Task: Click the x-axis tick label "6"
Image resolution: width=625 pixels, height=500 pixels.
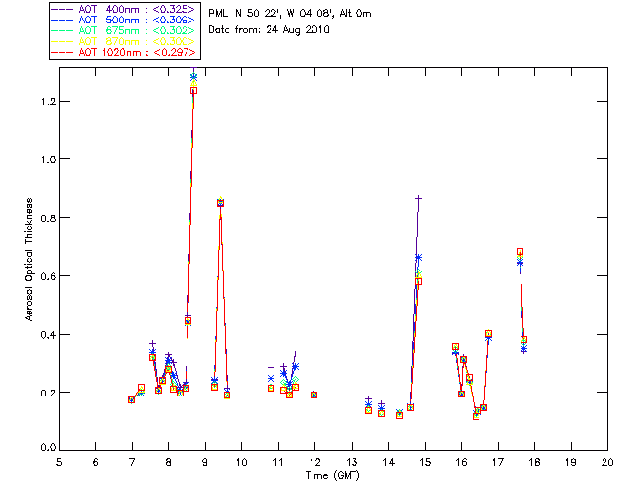Action: 96,462
